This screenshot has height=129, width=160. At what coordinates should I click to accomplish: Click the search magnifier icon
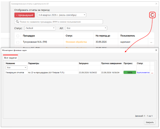click(17, 21)
